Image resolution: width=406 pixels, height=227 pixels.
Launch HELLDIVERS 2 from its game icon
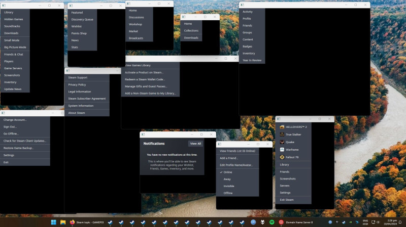pyautogui.click(x=282, y=127)
